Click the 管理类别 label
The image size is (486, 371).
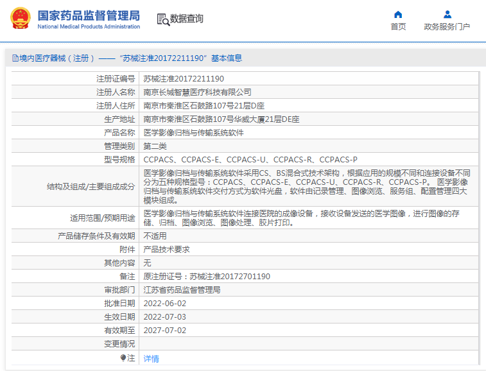point(119,146)
